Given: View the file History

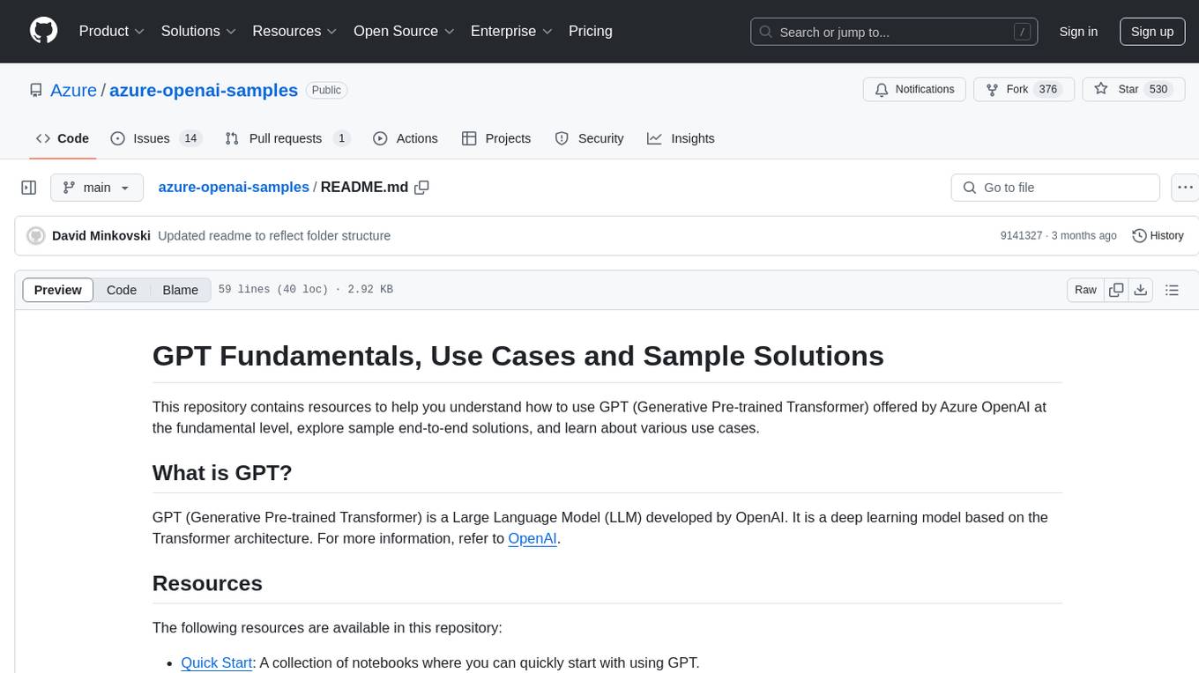Looking at the screenshot, I should 1158,236.
